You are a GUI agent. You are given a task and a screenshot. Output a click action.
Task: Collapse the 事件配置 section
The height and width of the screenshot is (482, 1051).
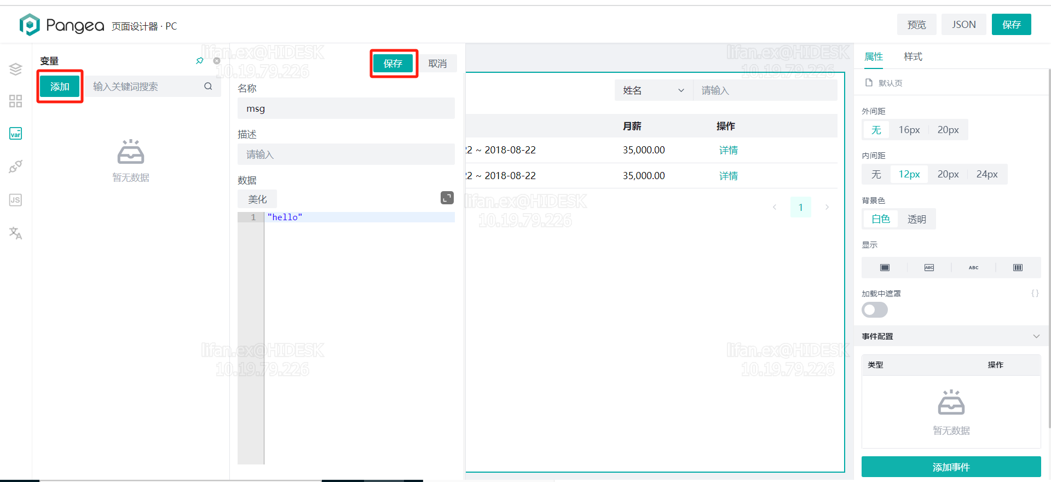1036,336
